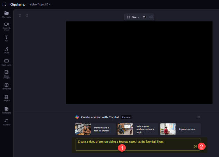Screen dimensions: 219x157
Task: Click the Create a video with Copilot heading
Action: click(100, 117)
